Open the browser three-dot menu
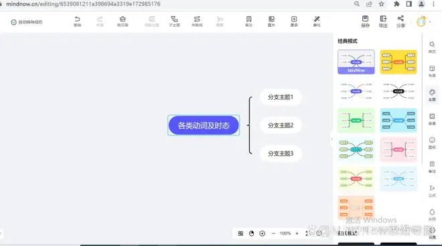Image resolution: width=442 pixels, height=246 pixels. coord(433,3)
